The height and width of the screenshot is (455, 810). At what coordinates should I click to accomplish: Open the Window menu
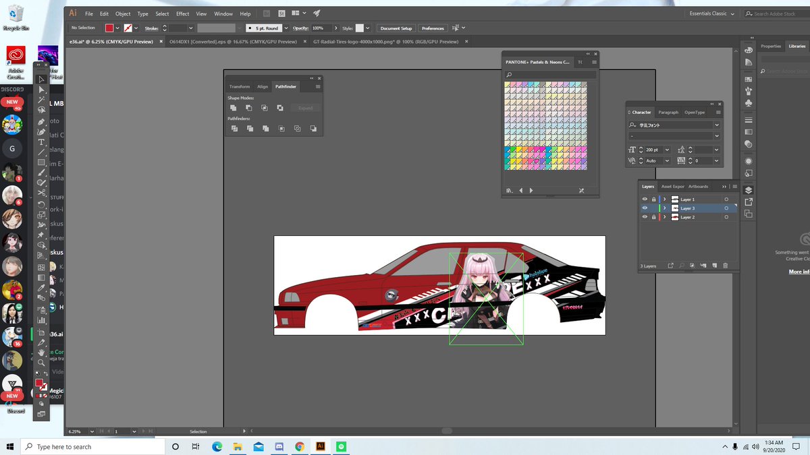click(223, 13)
